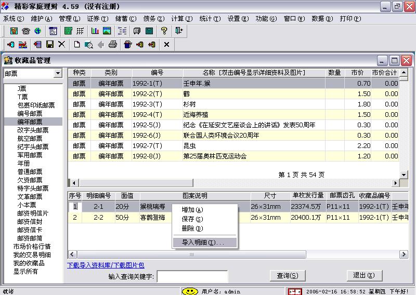Click the picture image icon in toolbar
Screen dimensions: 416x295
pos(107,31)
